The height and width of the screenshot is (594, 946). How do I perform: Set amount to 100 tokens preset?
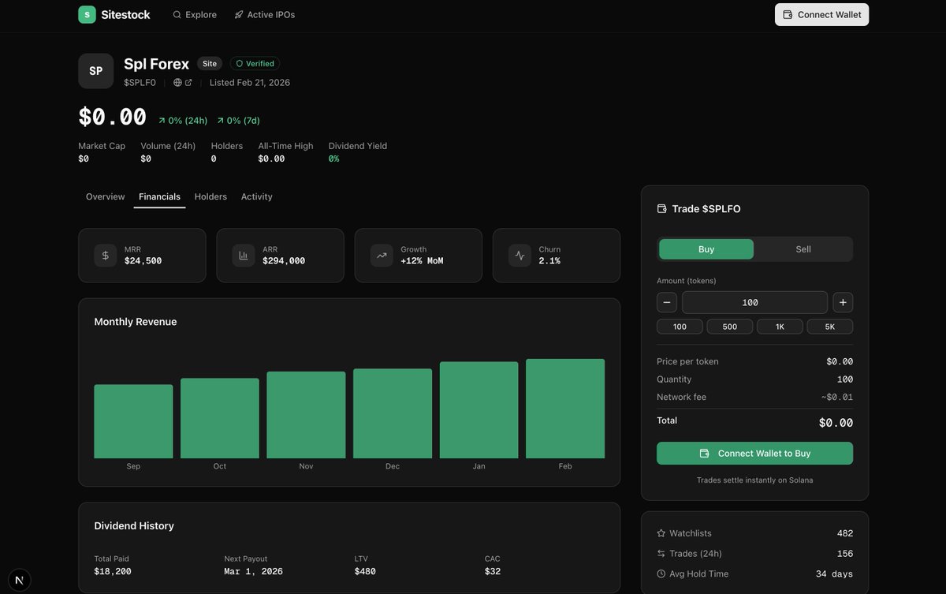click(680, 327)
